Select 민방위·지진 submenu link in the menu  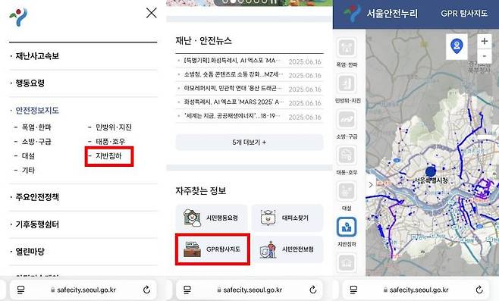pyautogui.click(x=114, y=127)
